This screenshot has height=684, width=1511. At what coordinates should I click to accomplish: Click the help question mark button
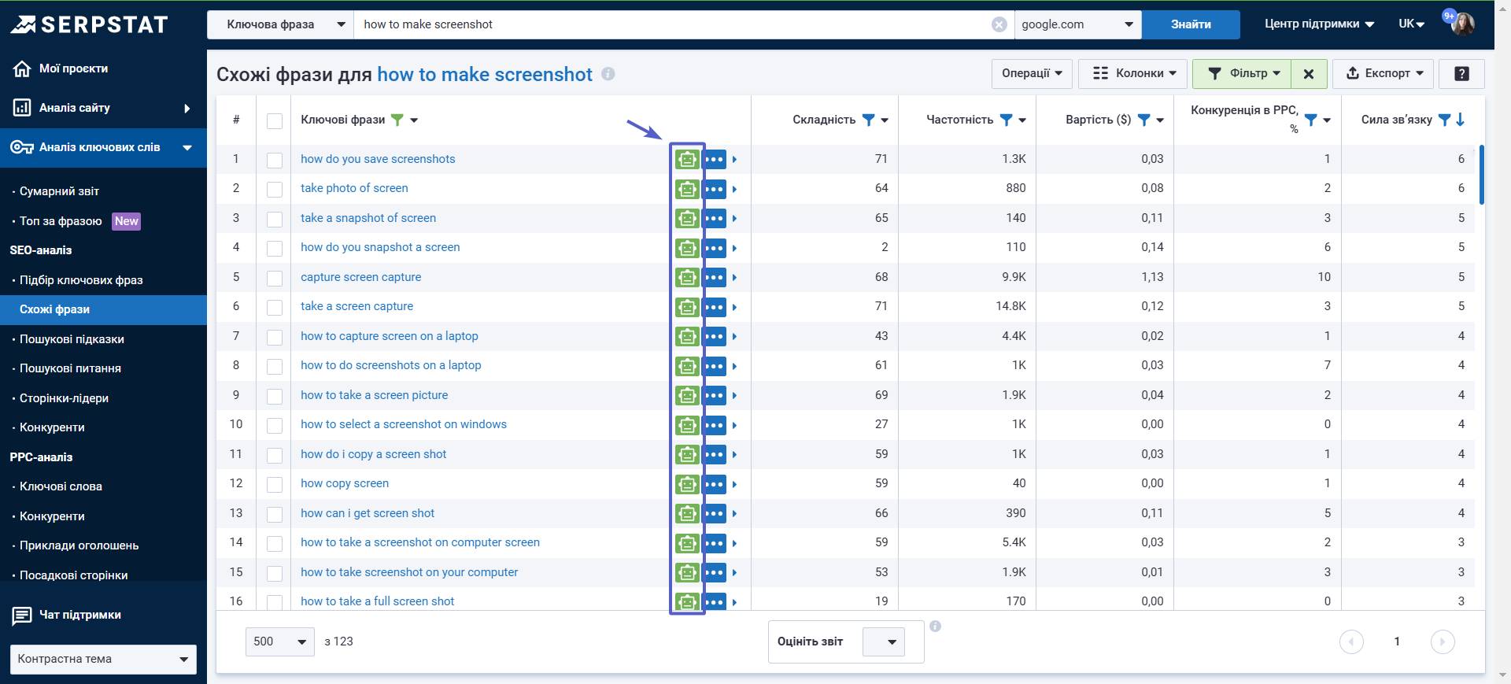tap(1461, 74)
